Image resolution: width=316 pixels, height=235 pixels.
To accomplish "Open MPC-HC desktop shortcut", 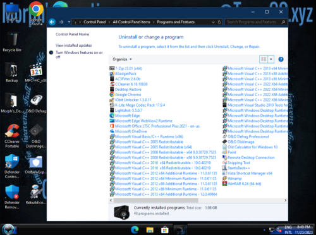I will pos(36,73).
